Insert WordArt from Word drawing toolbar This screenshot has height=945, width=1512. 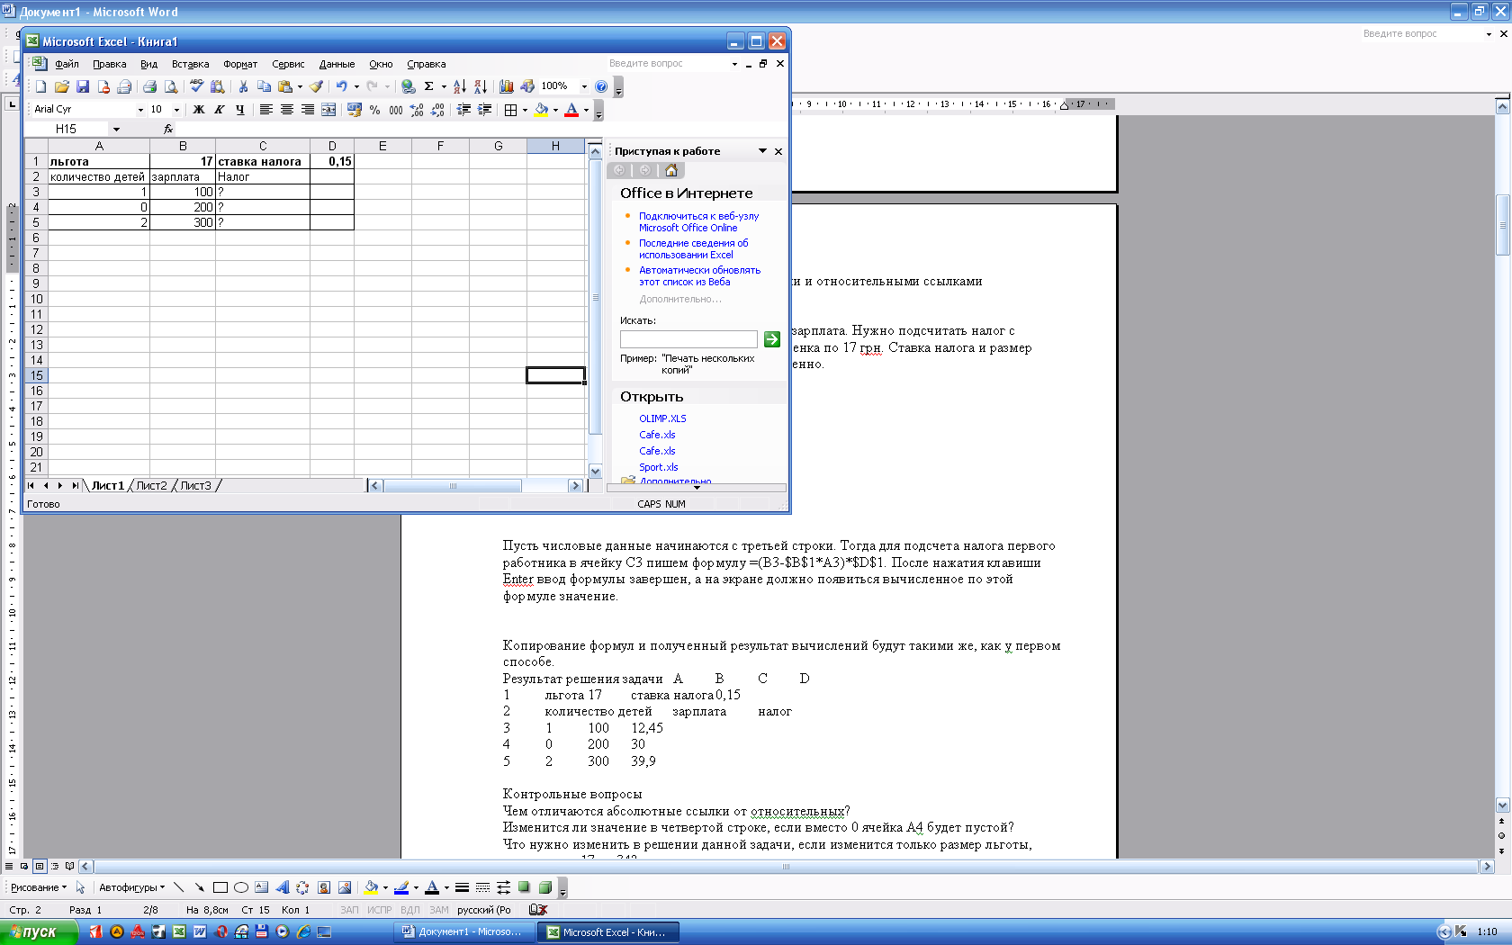[x=282, y=887]
